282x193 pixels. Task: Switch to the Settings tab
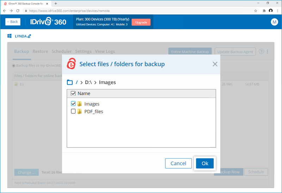[x=83, y=51]
